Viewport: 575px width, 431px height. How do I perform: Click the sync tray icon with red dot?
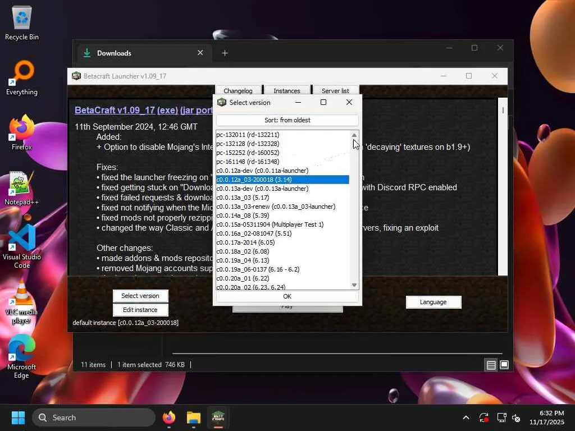(x=483, y=418)
